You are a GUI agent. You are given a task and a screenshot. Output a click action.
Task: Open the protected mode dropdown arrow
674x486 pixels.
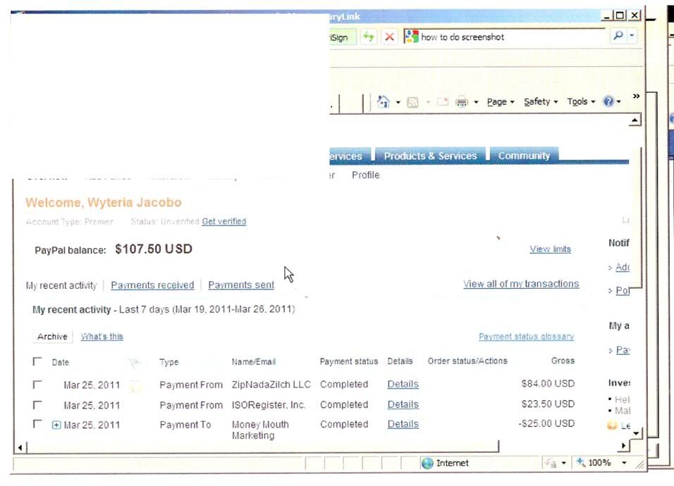click(x=563, y=463)
